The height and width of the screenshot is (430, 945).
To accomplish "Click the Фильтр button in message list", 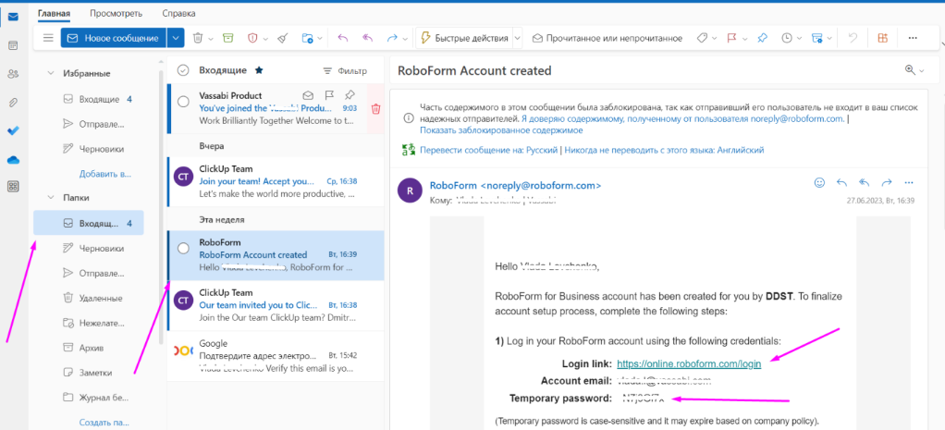I will 345,70.
